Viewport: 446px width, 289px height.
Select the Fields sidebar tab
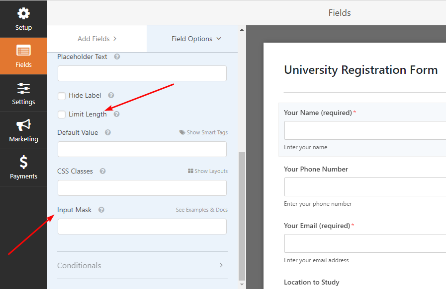pos(23,56)
